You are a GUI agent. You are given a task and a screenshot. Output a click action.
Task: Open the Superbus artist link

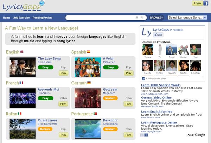tap(44, 93)
